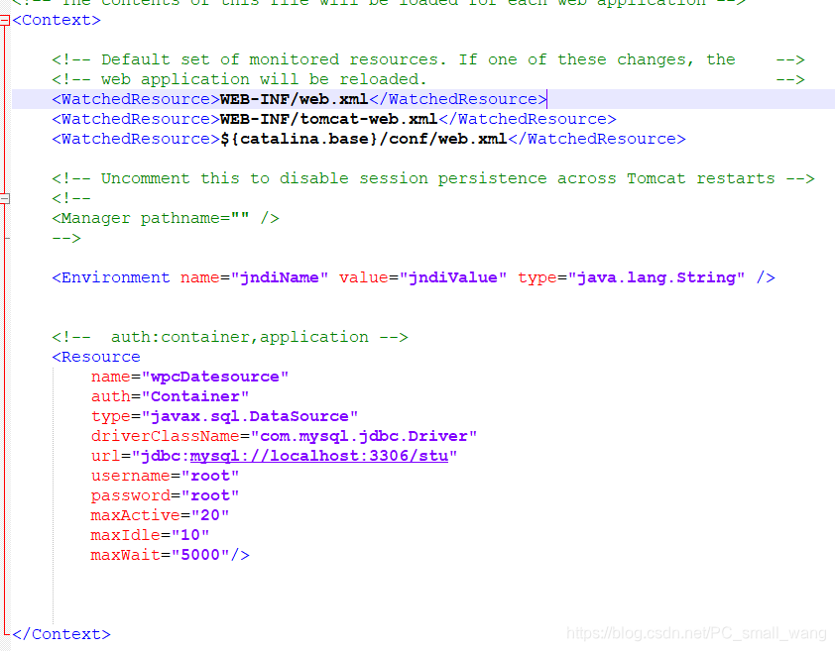Click the auth:container,application comment
This screenshot has height=651, width=835.
coord(230,338)
